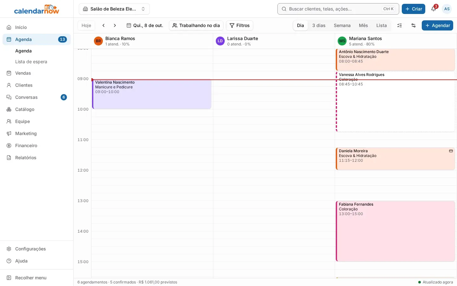Click the 11:00 time label
The height and width of the screenshot is (286, 457).
coord(83,140)
